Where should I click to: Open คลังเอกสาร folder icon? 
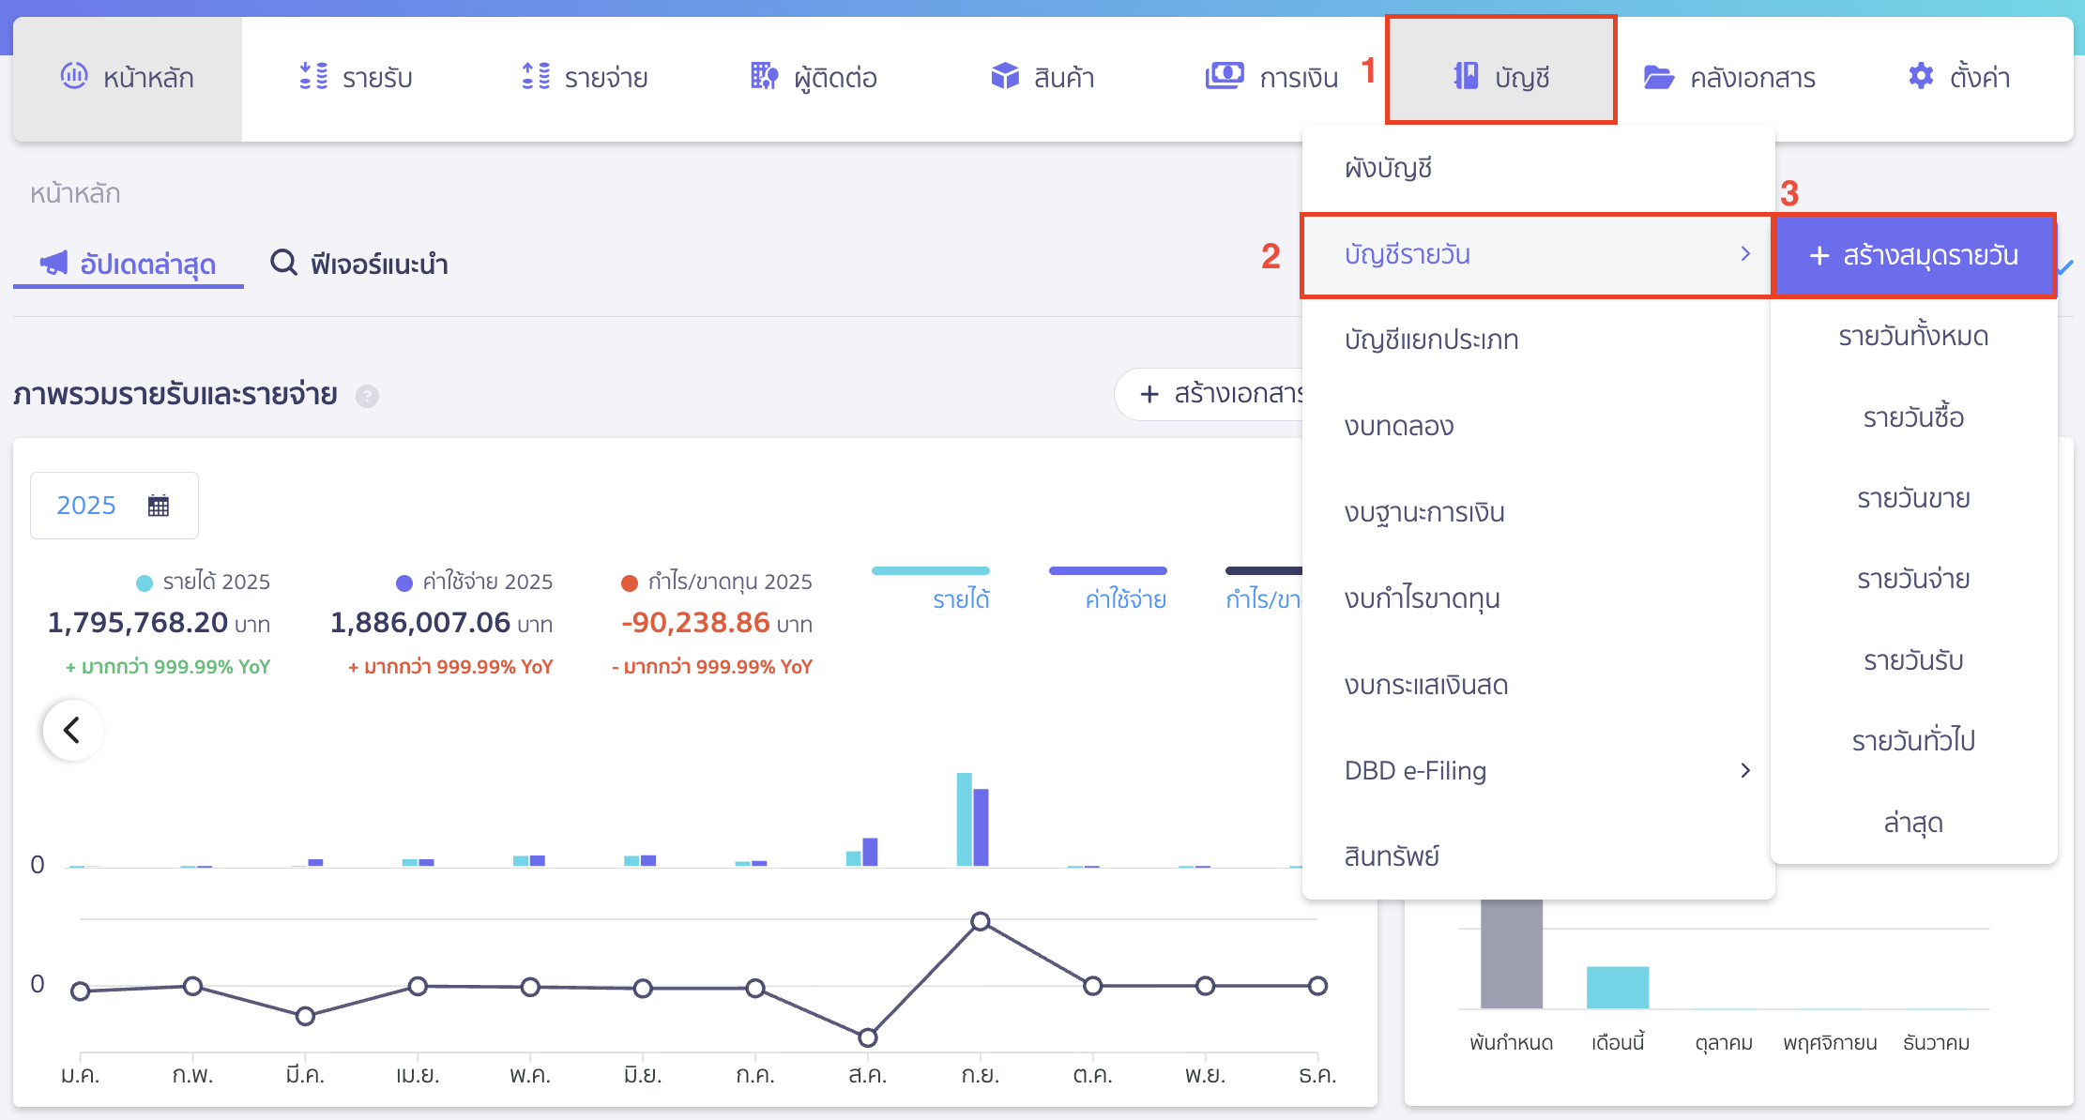pyautogui.click(x=1658, y=77)
